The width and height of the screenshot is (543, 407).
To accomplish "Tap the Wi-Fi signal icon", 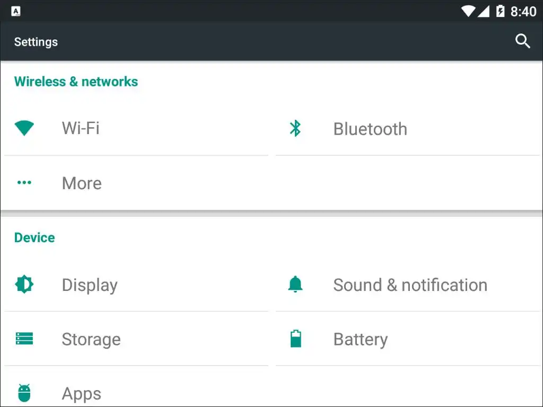I will coord(24,128).
